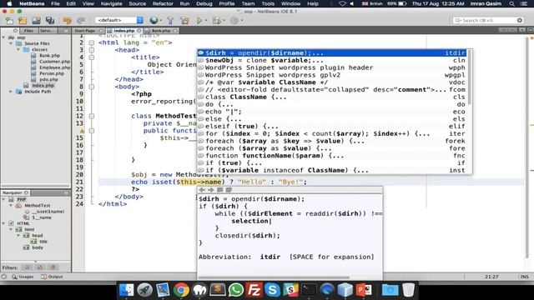Select the WordPress plugin header snippet

pos(332,67)
